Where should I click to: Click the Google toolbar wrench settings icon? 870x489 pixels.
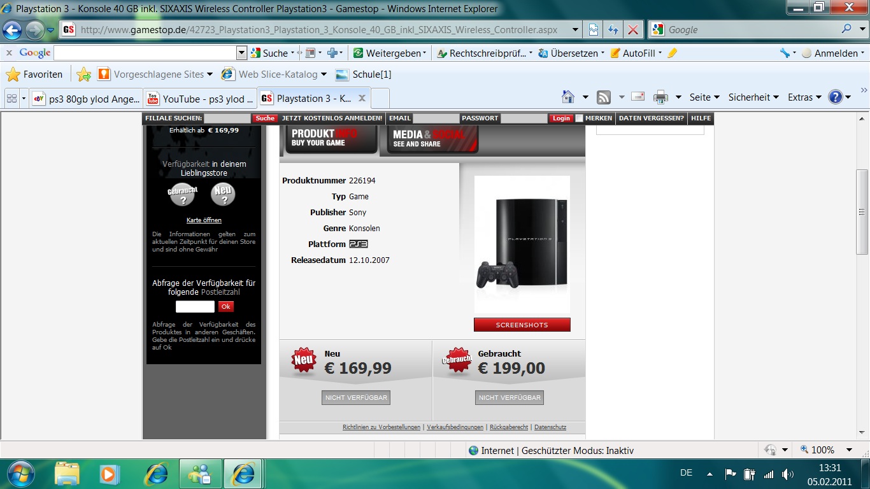point(785,53)
